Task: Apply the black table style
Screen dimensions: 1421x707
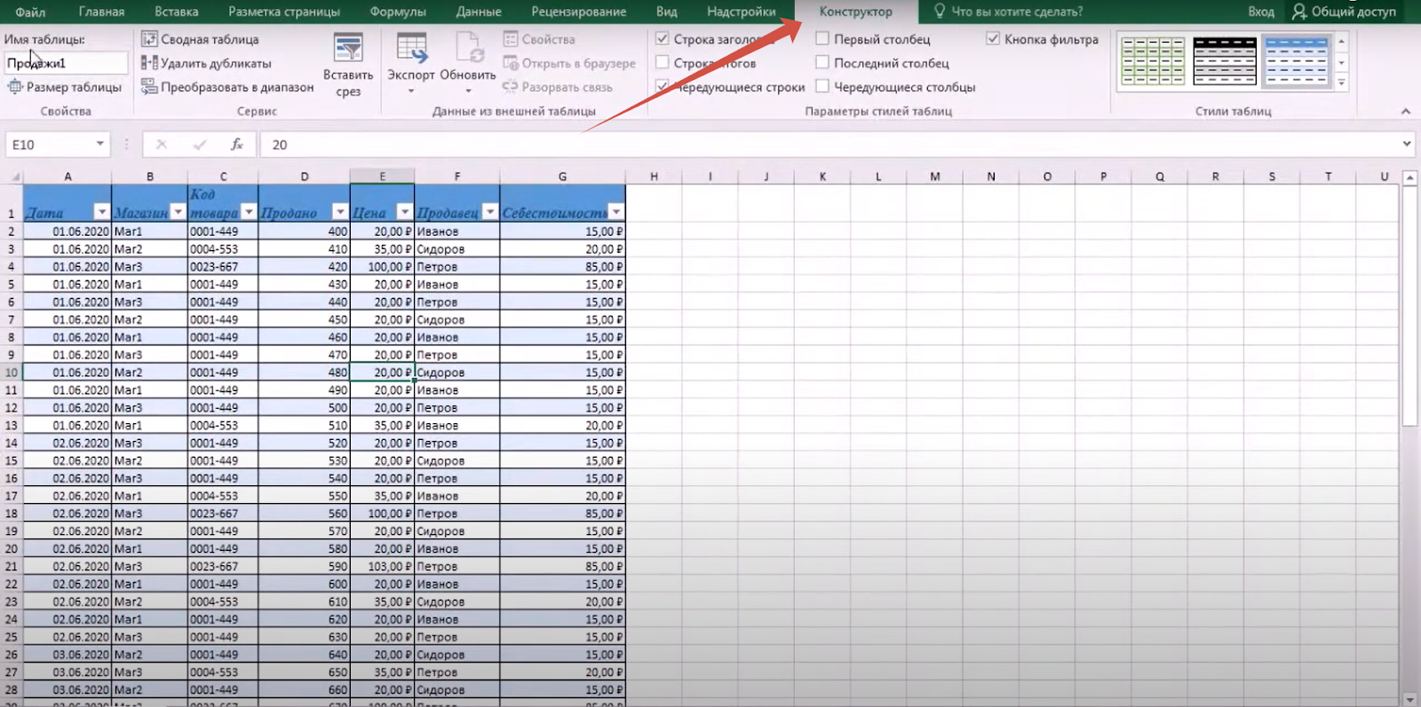Action: [1225, 61]
